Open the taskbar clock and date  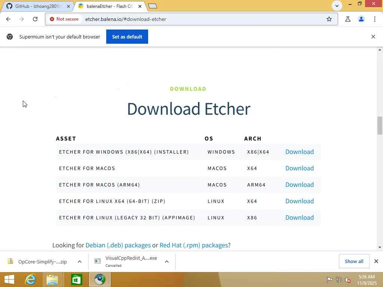coord(367,280)
